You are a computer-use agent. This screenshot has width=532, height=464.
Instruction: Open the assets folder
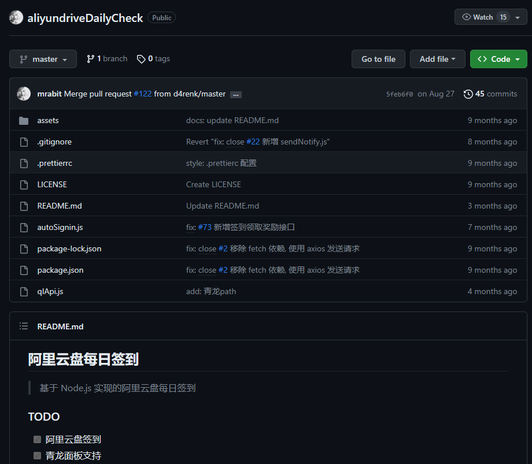click(48, 120)
